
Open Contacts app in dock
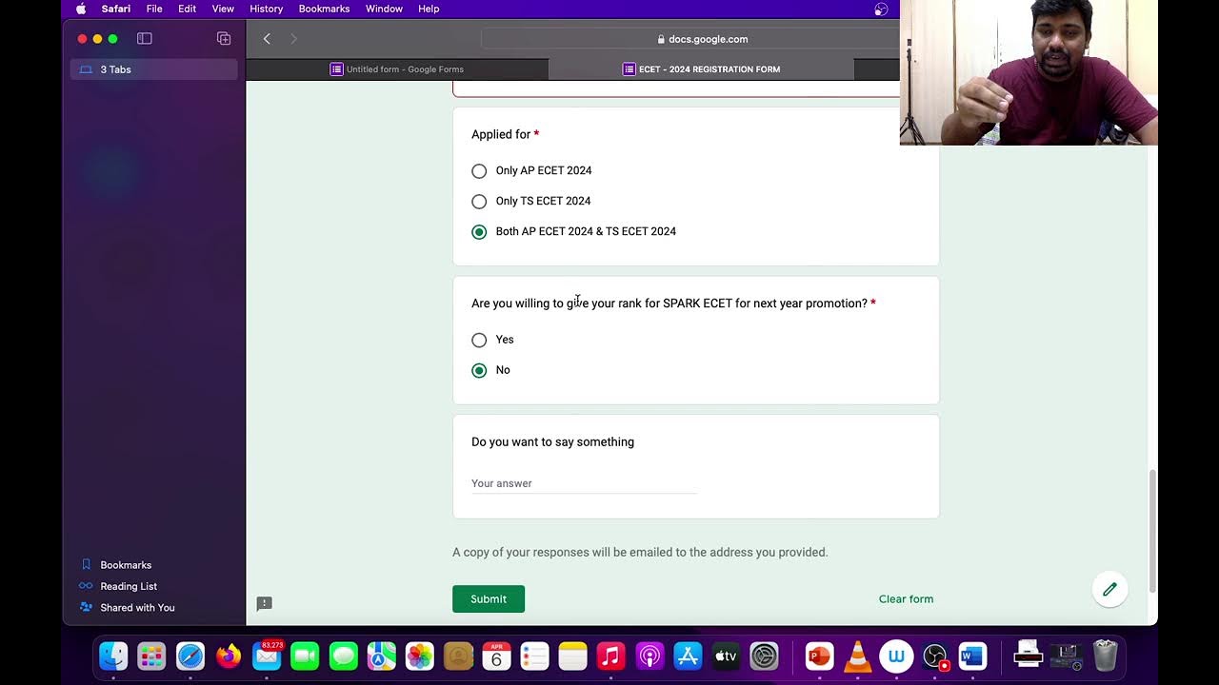pos(458,656)
